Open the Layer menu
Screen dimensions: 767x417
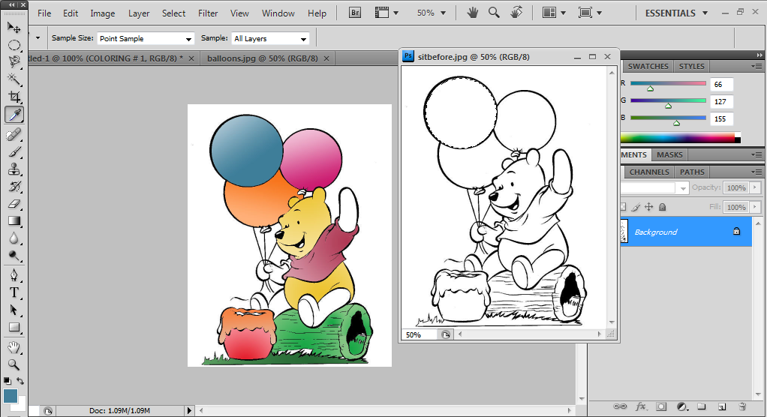pos(139,13)
